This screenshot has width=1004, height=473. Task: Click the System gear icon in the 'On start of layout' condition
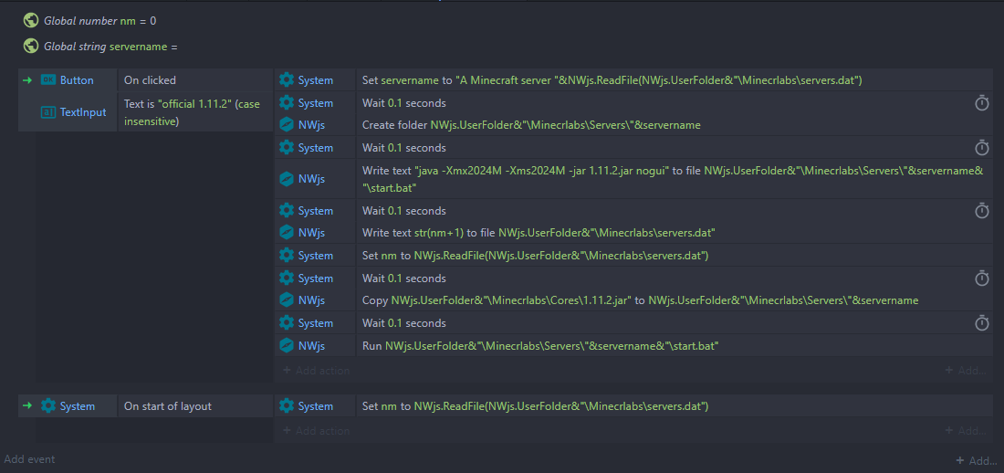pyautogui.click(x=48, y=405)
